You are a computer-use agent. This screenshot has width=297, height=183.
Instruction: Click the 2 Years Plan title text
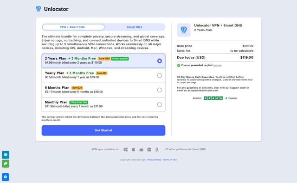click(x=56, y=59)
